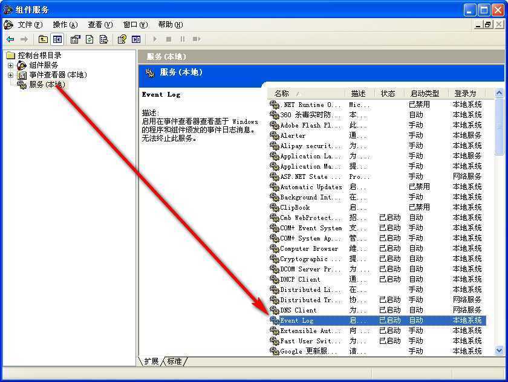Viewport: 508px width, 382px height.
Task: Click the services list vertical scrollbar thumb
Action: pyautogui.click(x=500, y=127)
